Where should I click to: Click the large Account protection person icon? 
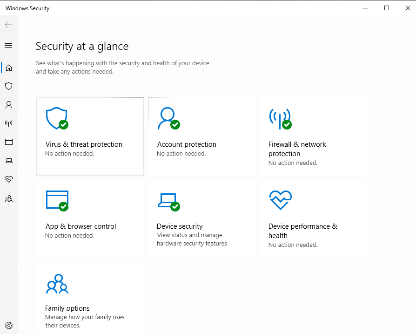pyautogui.click(x=168, y=118)
